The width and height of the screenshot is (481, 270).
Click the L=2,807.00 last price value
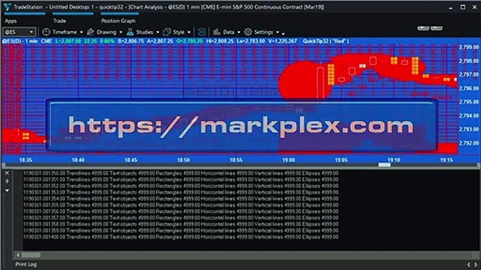point(68,41)
